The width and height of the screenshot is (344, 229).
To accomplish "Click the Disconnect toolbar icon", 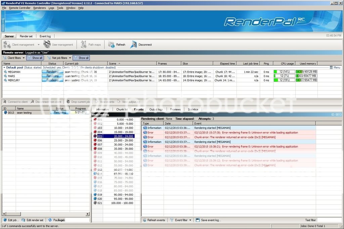I will (x=133, y=45).
